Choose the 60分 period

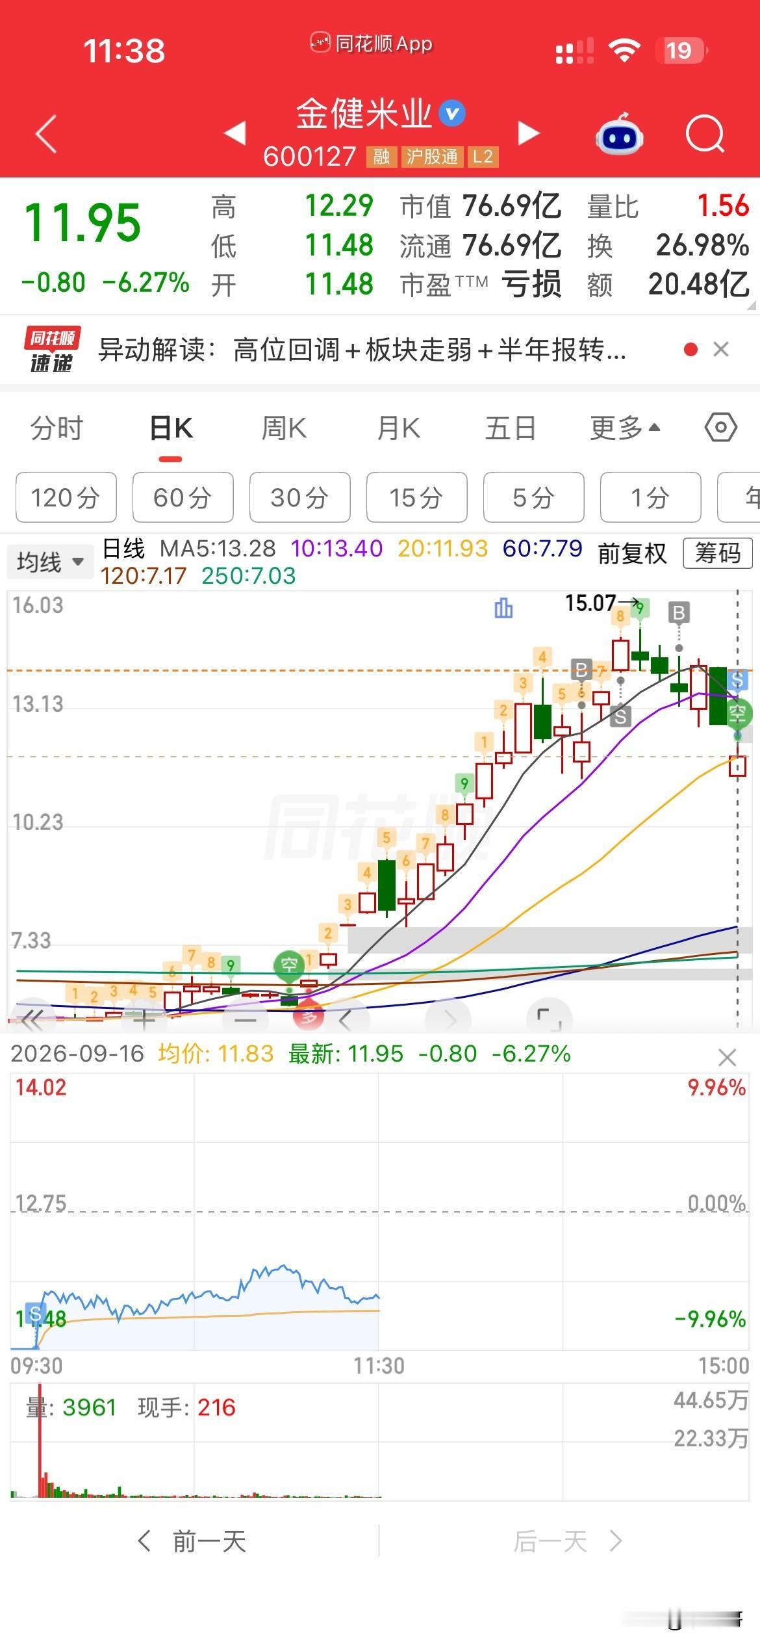pyautogui.click(x=183, y=497)
